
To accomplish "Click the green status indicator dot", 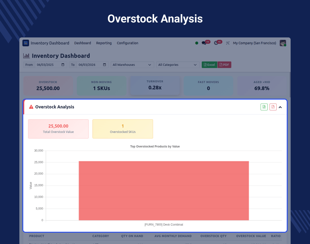I will click(197, 43).
